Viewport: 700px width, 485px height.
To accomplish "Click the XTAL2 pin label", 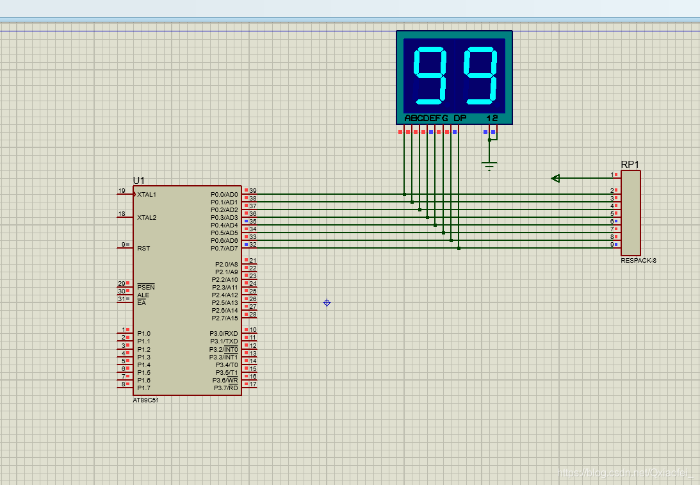I will pyautogui.click(x=147, y=217).
